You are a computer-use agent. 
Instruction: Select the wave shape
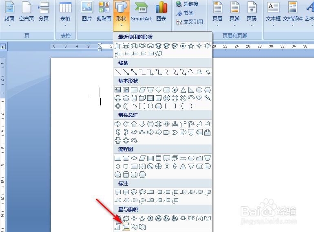(134, 227)
